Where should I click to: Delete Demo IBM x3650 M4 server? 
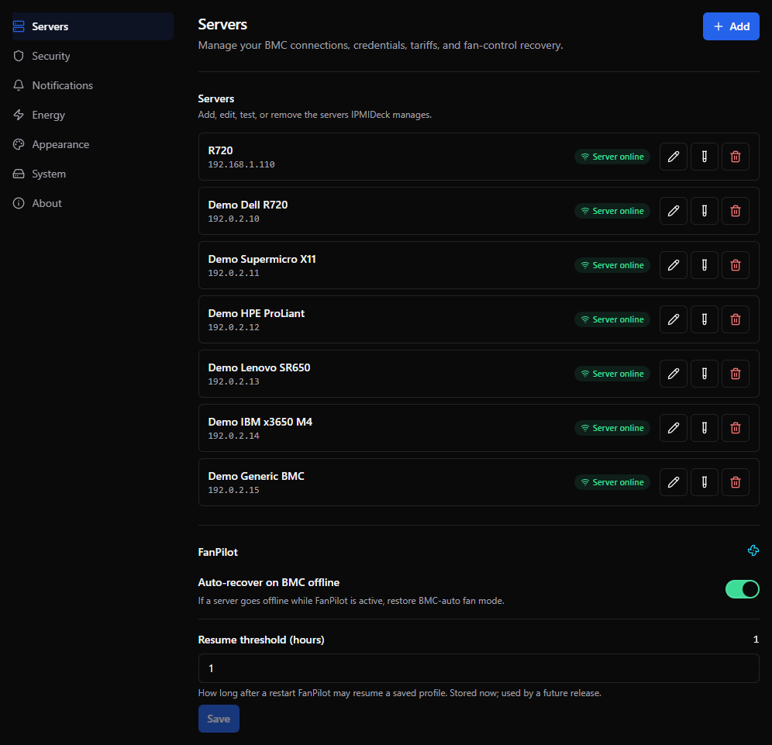735,428
